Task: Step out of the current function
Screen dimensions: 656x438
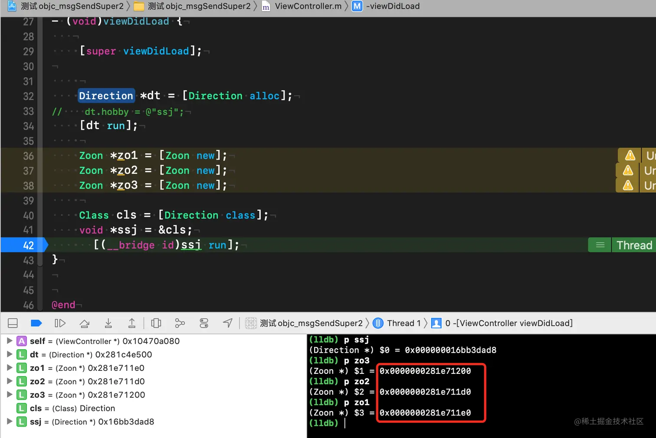Action: click(x=132, y=323)
